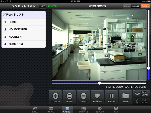Open the システム tab
Viewport: 151px width, 113px height.
click(35, 109)
